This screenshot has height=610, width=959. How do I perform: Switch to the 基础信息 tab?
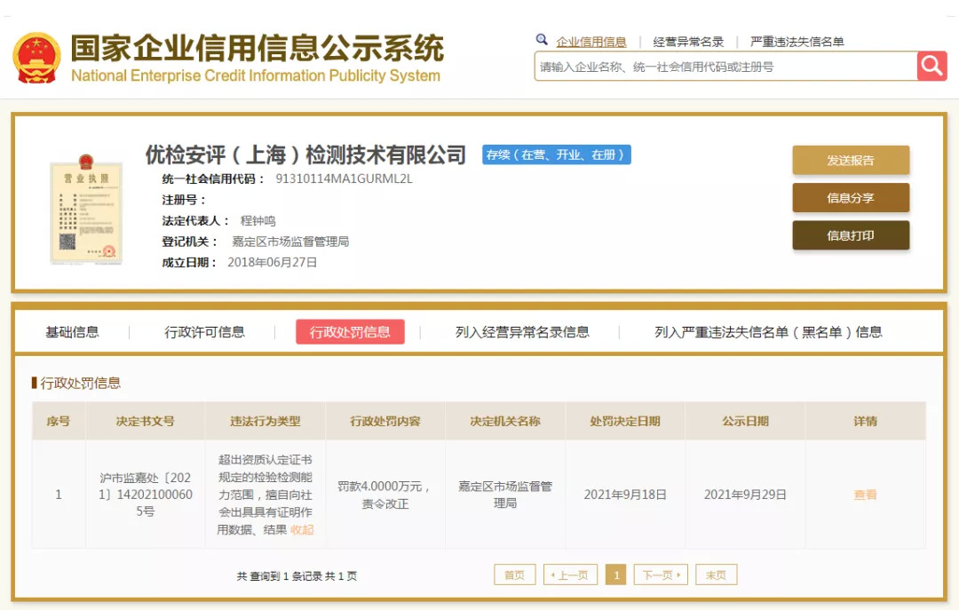point(72,332)
